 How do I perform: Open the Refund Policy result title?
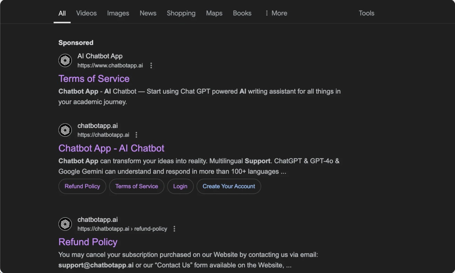[88, 242]
